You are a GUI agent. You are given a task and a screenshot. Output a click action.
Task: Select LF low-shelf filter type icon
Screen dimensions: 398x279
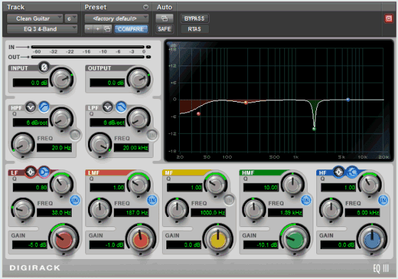point(44,172)
